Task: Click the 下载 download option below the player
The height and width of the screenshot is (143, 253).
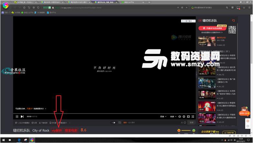Action: coord(43,123)
